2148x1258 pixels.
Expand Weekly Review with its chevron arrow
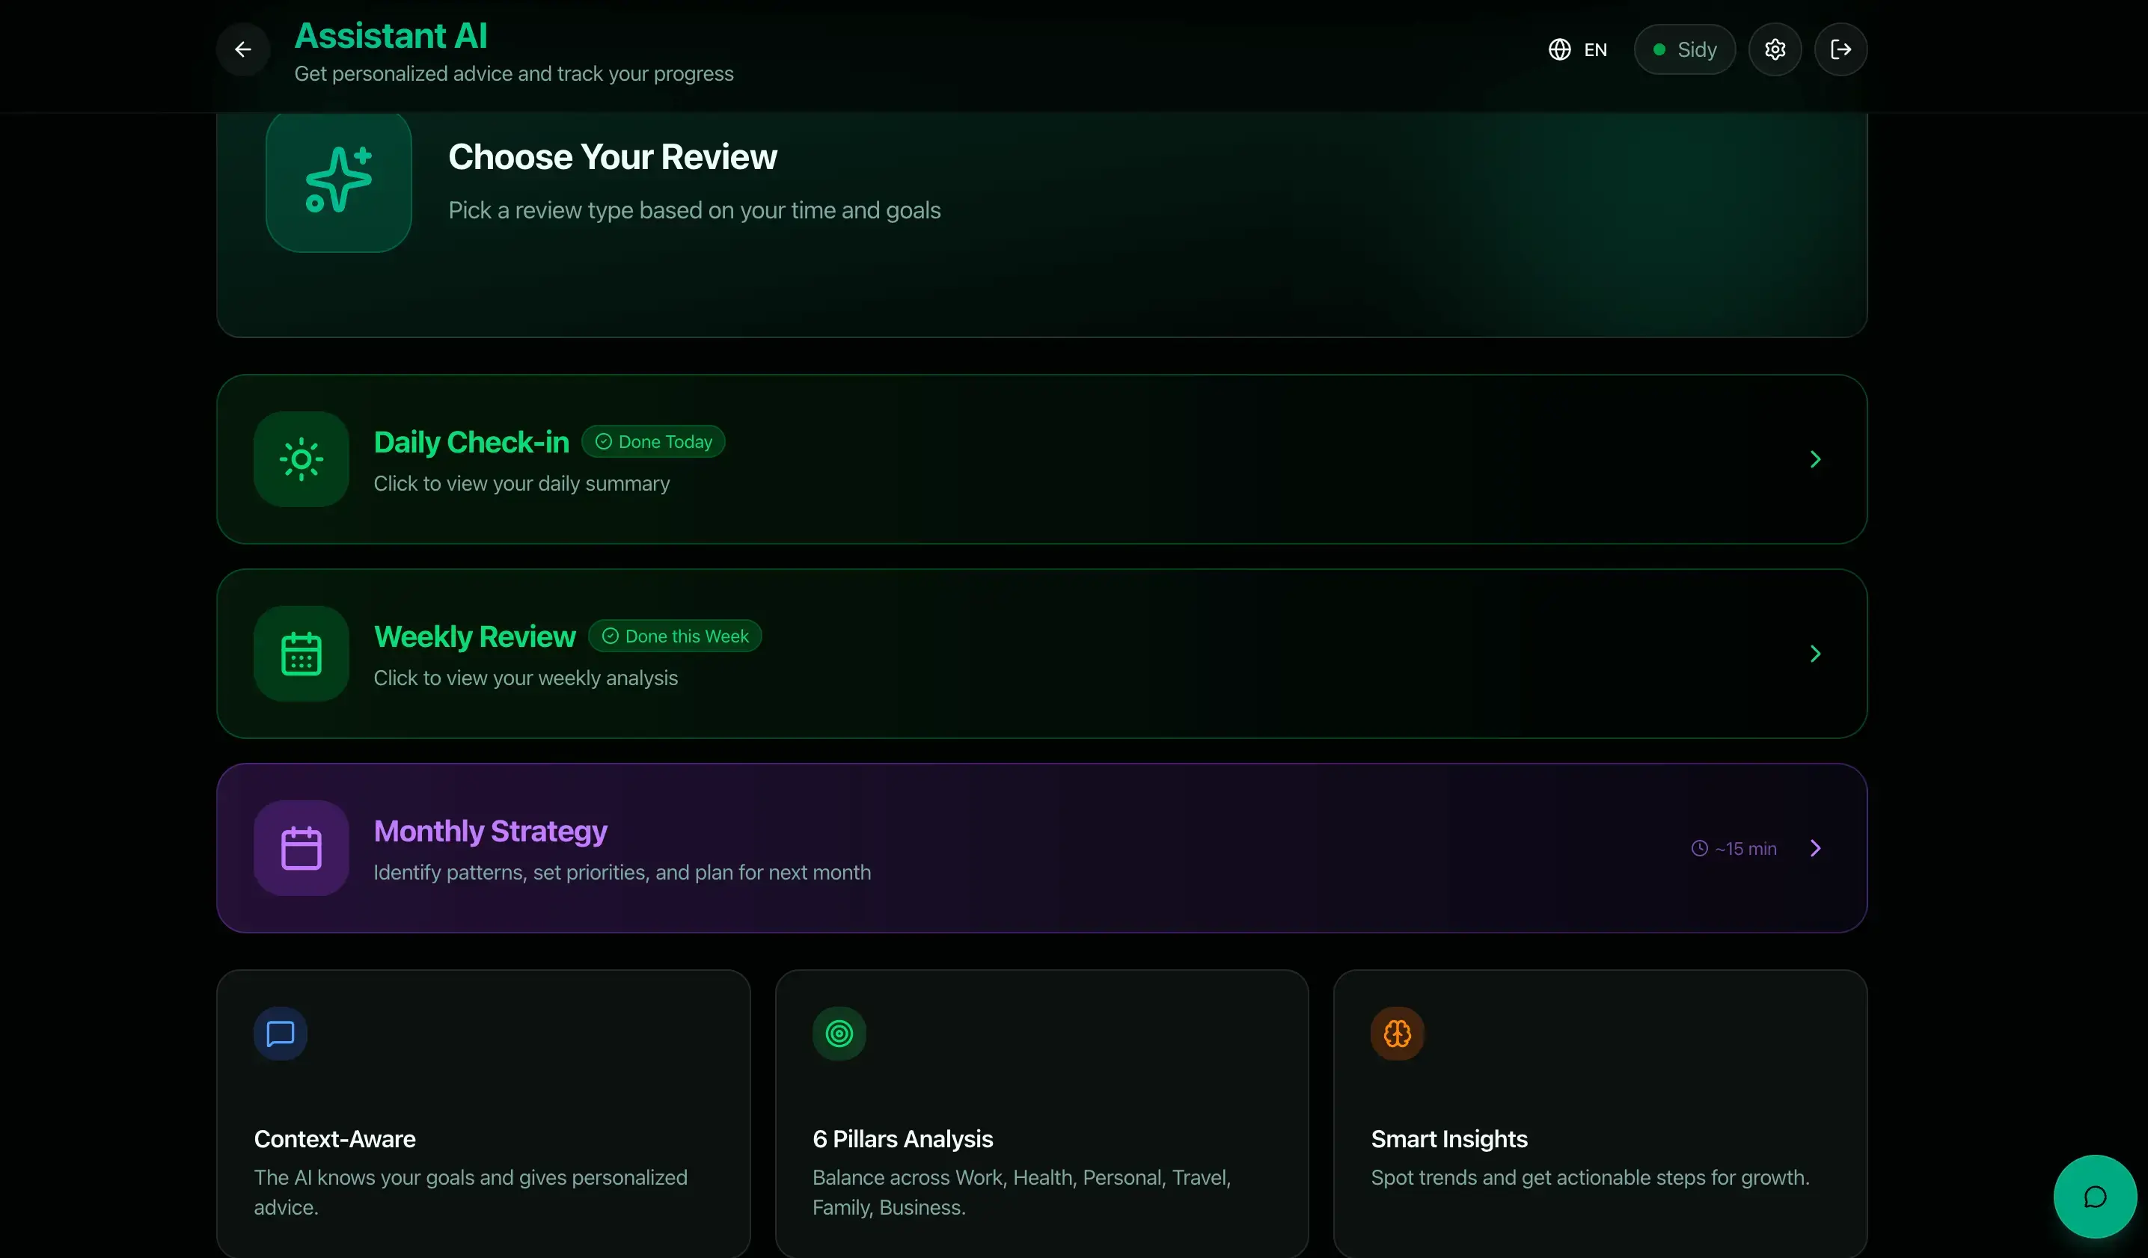pyautogui.click(x=1815, y=654)
